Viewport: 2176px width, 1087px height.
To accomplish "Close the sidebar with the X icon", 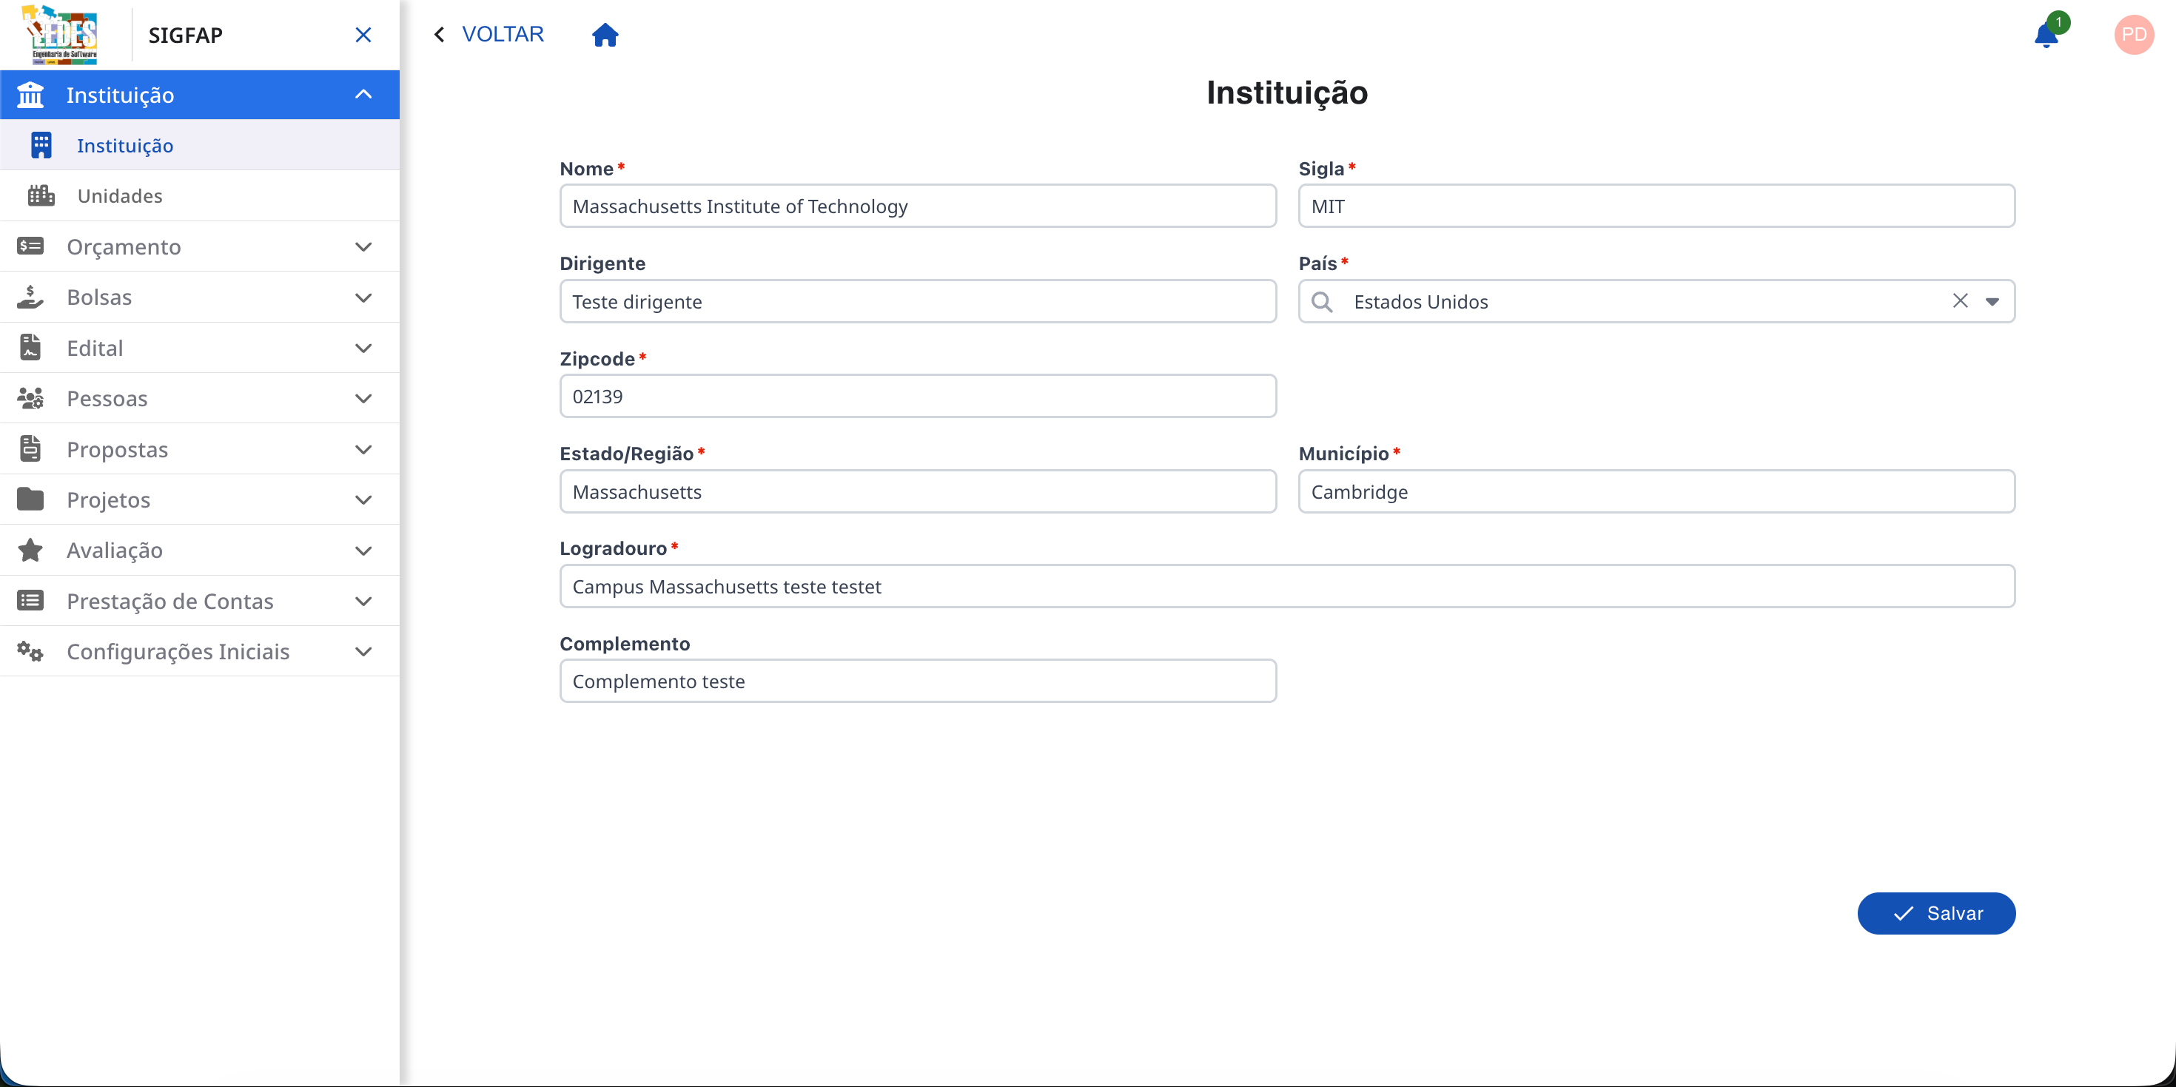I will tap(363, 35).
